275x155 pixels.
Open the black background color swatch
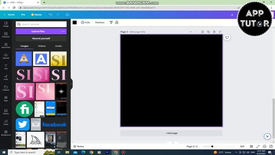click(74, 22)
